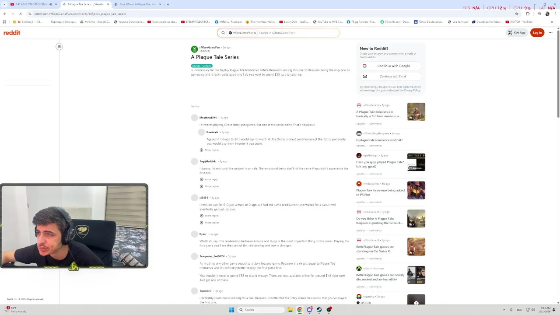Switch to A PLAGUE TALE REQUIEM YouTube tab

pos(31,4)
